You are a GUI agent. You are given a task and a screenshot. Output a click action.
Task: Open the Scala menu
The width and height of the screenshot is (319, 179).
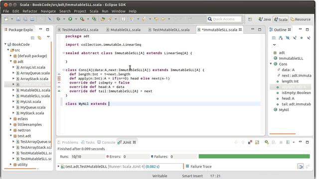(x=94, y=11)
